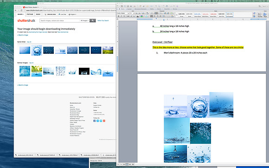Toggle Underline in the Word ribbon
This screenshot has width=269, height=168.
coord(124,16)
